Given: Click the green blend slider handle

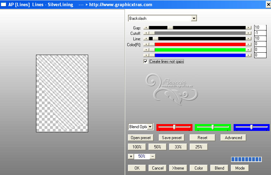Looking at the screenshot, I should (x=213, y=127).
